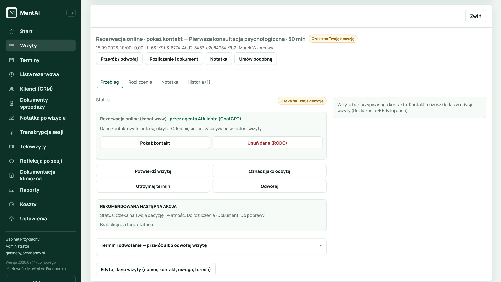Click the Dokumenty sprzedaży document icon
Screen dimensions: 501x282
tap(12, 103)
